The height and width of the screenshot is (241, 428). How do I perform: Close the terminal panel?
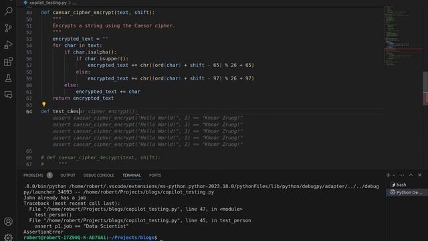pyautogui.click(x=420, y=175)
